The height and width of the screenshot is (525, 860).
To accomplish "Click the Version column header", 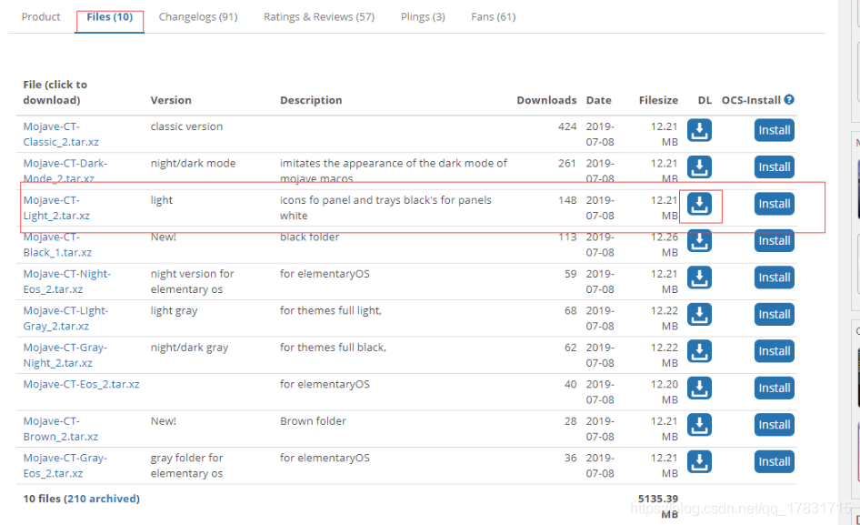I will pyautogui.click(x=171, y=100).
